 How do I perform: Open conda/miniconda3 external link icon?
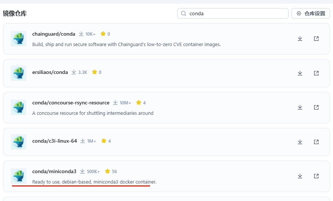pos(316,176)
